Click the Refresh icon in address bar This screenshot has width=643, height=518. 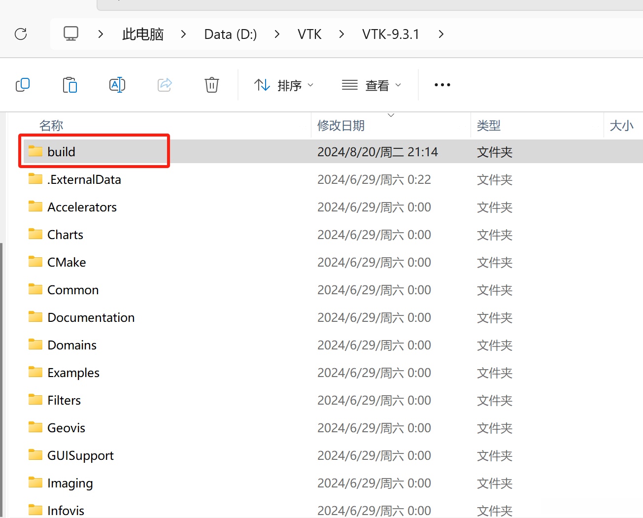coord(21,34)
